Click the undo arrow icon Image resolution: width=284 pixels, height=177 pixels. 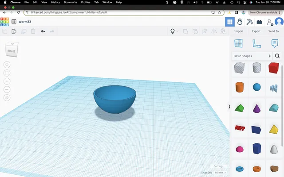coord(43,31)
